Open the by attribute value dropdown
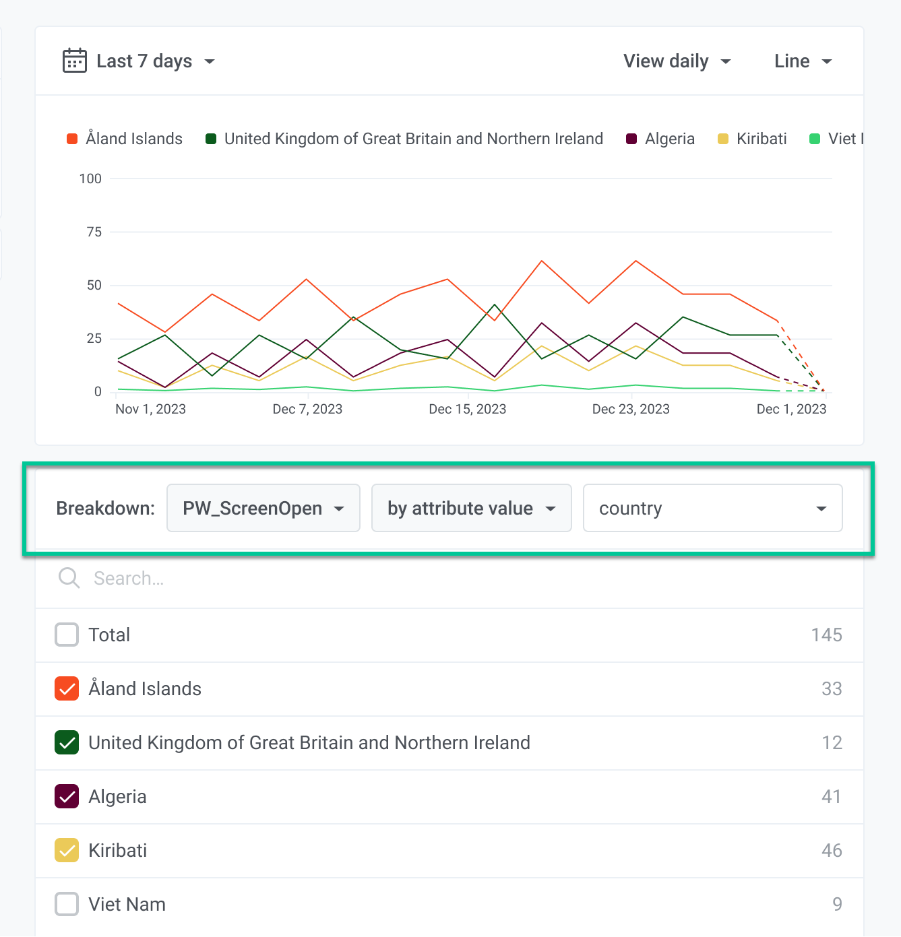Image resolution: width=901 pixels, height=937 pixels. 471,508
